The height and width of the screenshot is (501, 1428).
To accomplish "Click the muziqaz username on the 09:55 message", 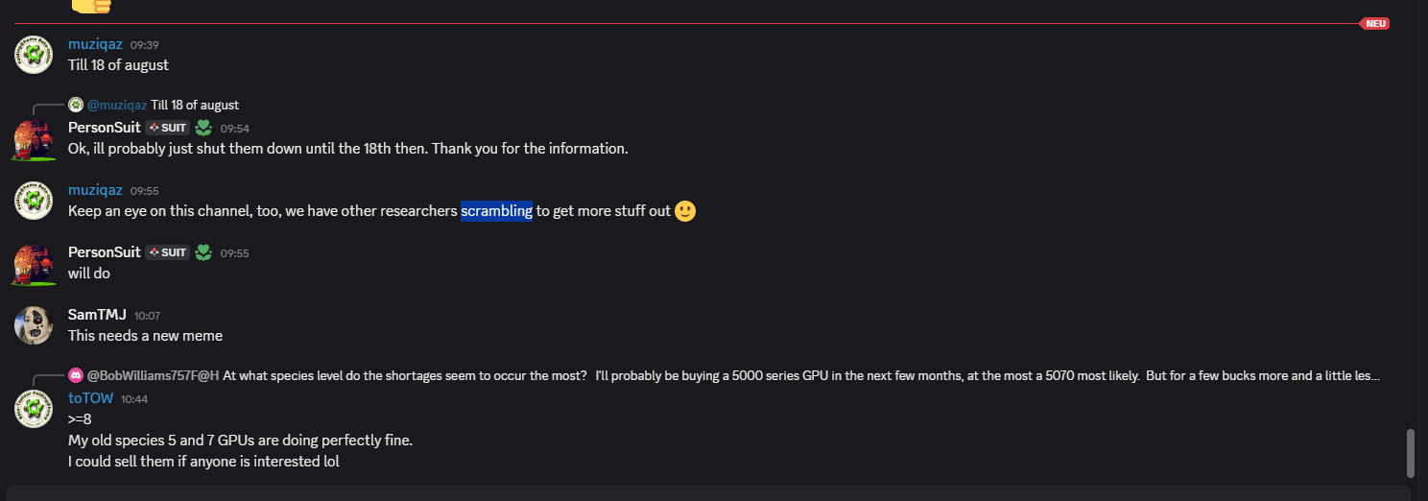I will [95, 190].
